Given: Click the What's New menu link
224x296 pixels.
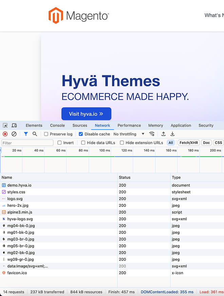Looking at the screenshot, I should point(214,15).
